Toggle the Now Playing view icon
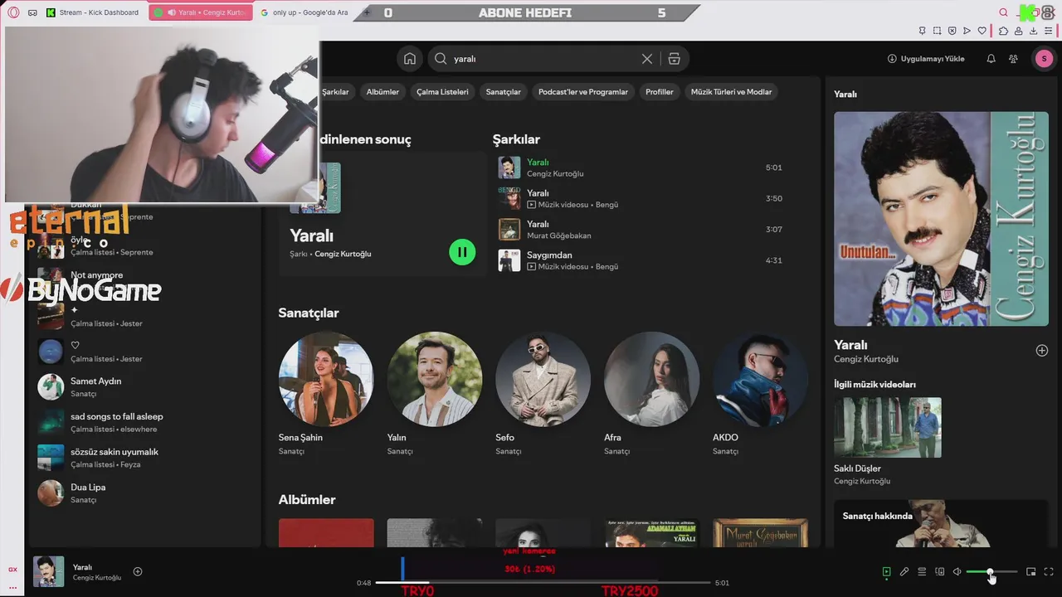The width and height of the screenshot is (1062, 597). pos(886,571)
